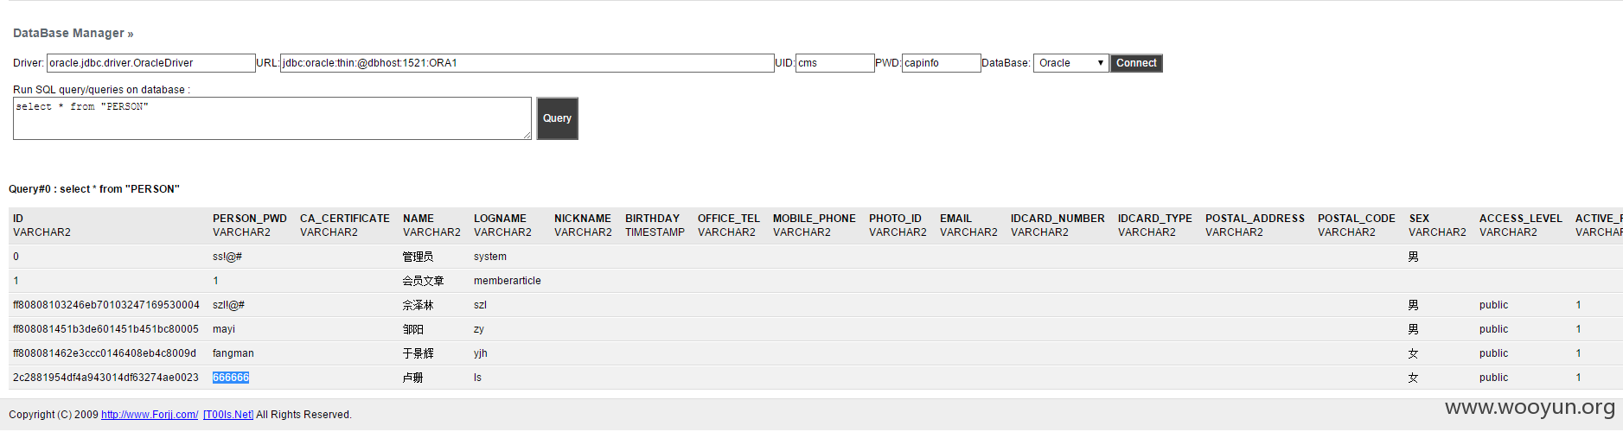Click the Connect button
The height and width of the screenshot is (432, 1623).
1136,63
